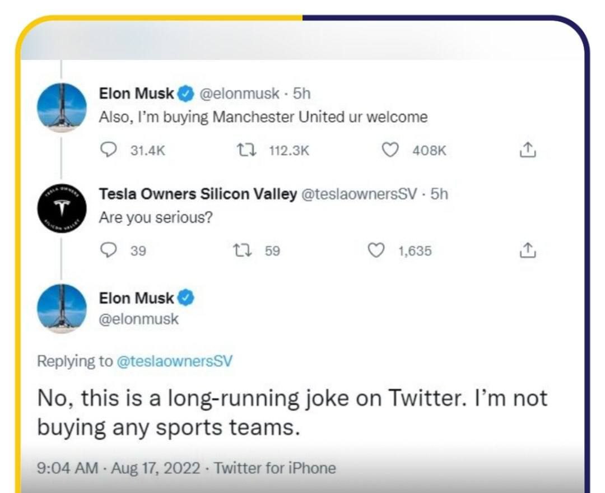
Task: Retweet the Manchester United tweet
Action: pyautogui.click(x=243, y=151)
